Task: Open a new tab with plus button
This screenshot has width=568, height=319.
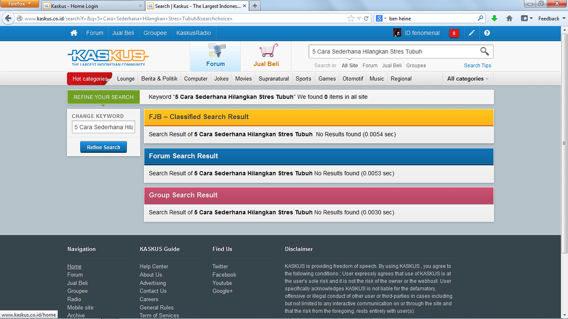Action: 255,6
